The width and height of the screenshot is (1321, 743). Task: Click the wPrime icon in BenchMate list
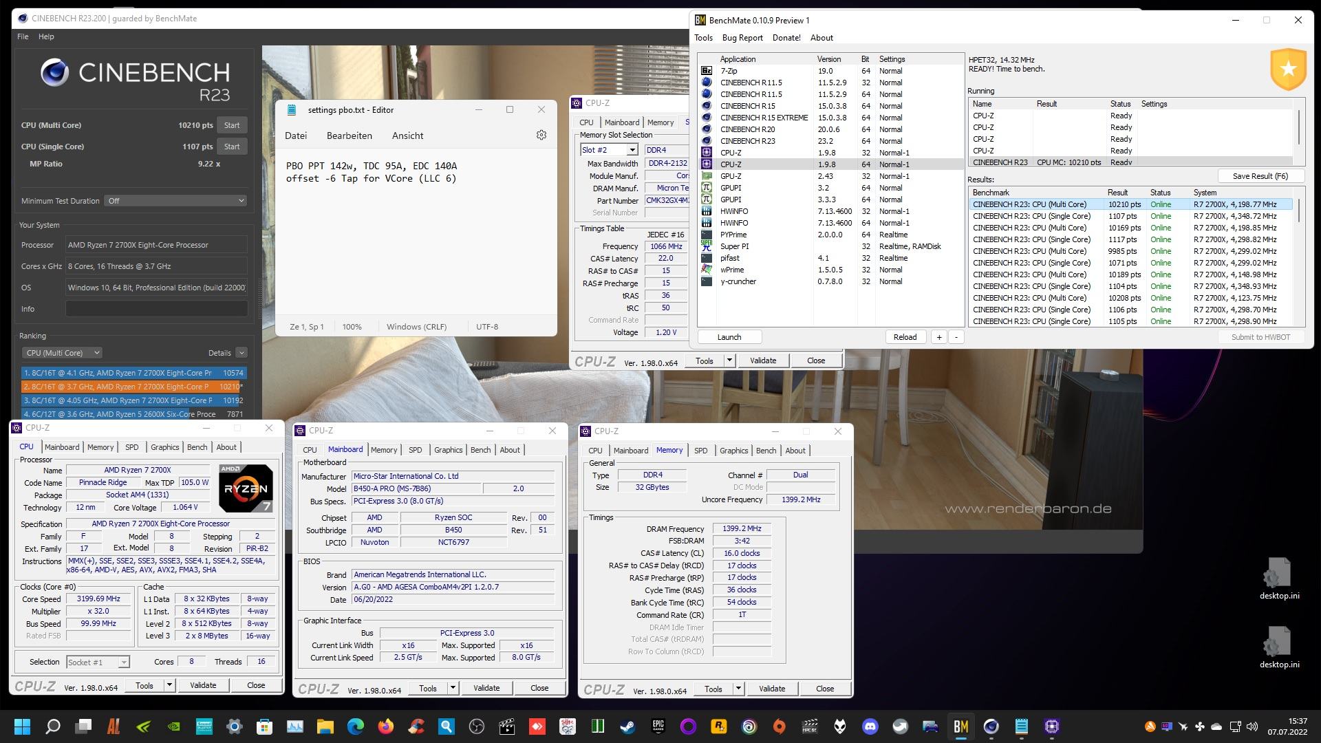pyautogui.click(x=706, y=270)
